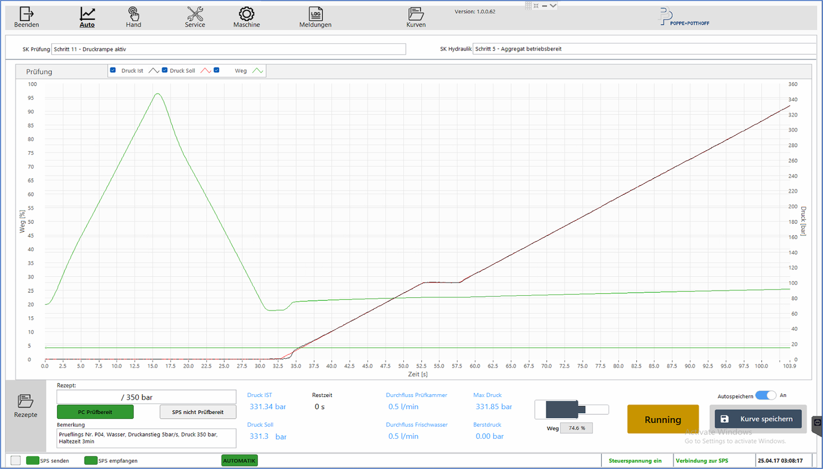The height and width of the screenshot is (469, 823).
Task: Expand the top chevron dropdown arrow
Action: (553, 6)
